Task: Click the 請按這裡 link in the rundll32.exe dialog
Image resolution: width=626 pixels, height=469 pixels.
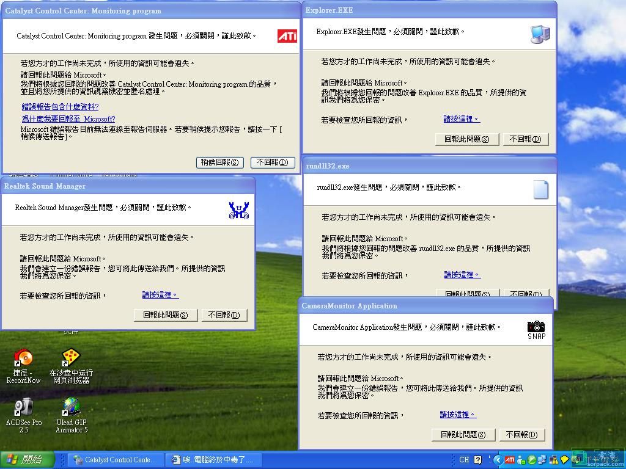Action: point(462,275)
